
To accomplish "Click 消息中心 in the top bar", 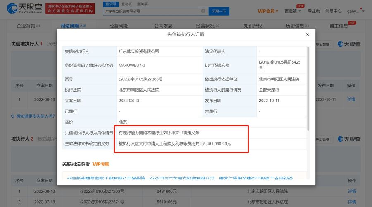I will (x=333, y=11).
